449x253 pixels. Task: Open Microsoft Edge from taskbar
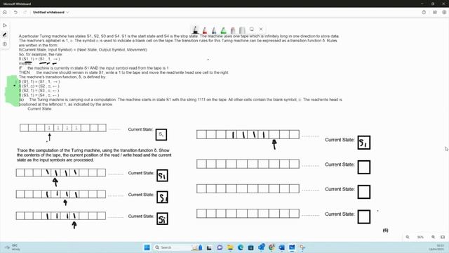click(240, 247)
